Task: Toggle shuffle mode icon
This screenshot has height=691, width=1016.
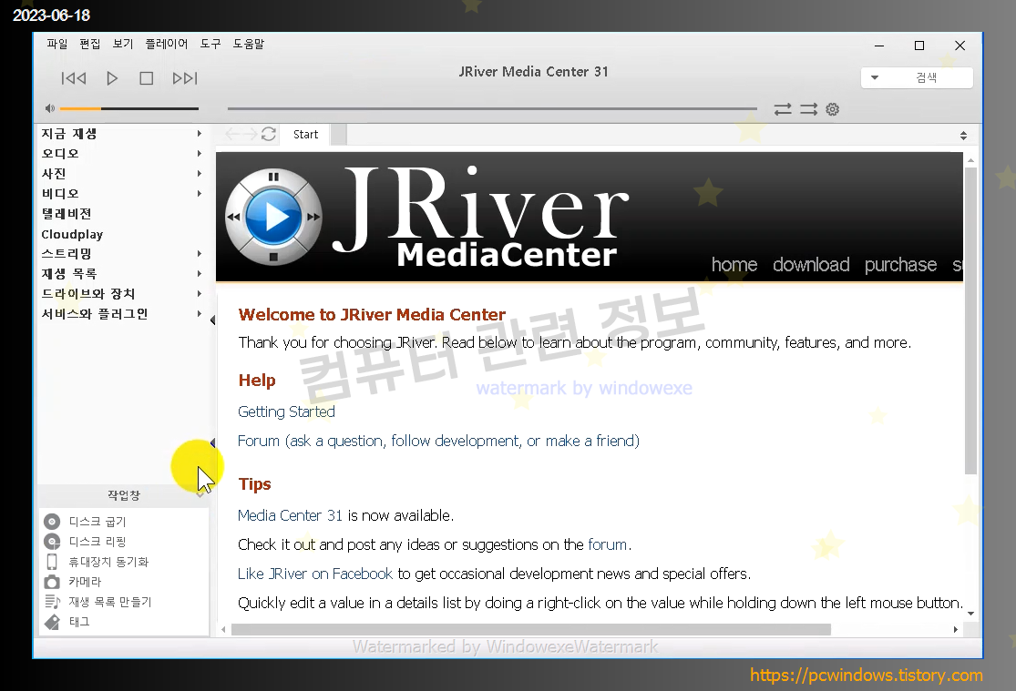Action: point(808,109)
